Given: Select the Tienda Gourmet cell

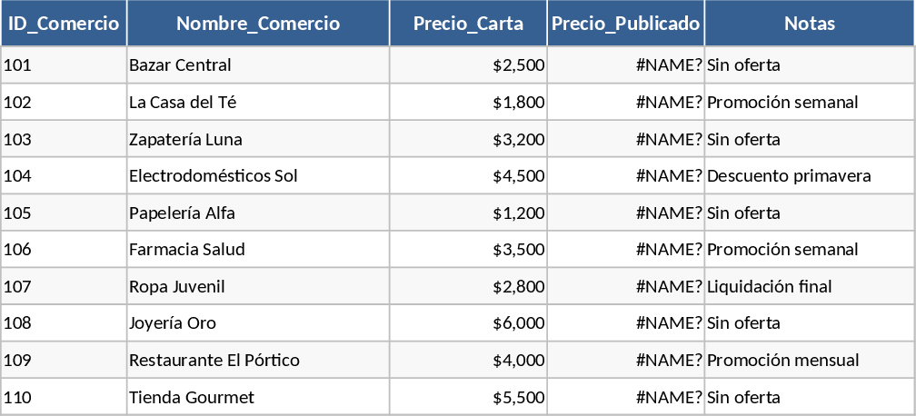Looking at the screenshot, I should tap(258, 398).
